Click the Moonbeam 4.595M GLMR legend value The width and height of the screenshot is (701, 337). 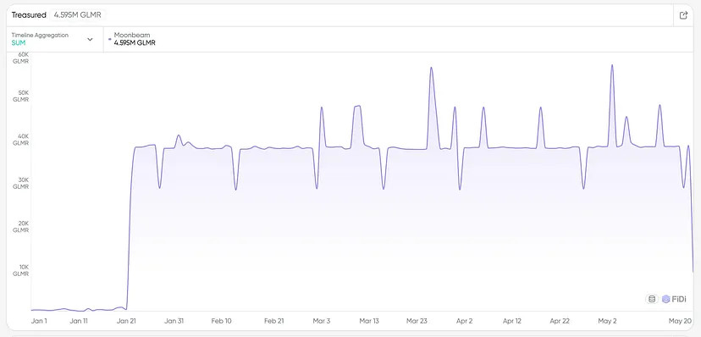tap(135, 43)
